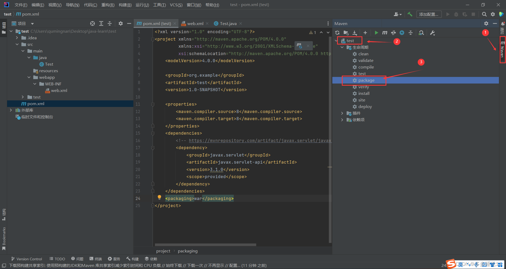This screenshot has width=506, height=269.
Task: Add a Maven project with plus icon
Action: coord(365,33)
